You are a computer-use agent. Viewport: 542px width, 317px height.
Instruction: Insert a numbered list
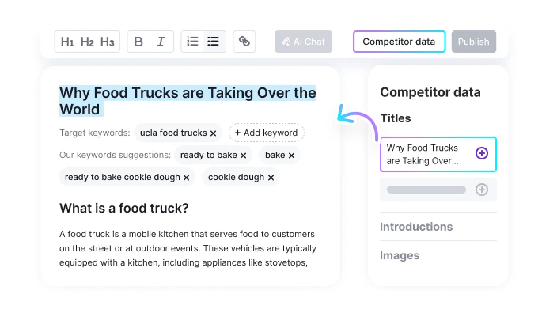[193, 42]
